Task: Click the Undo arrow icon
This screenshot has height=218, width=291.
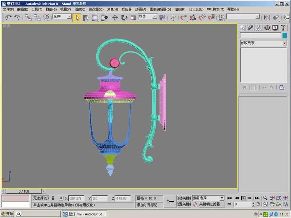Action: click(8, 17)
